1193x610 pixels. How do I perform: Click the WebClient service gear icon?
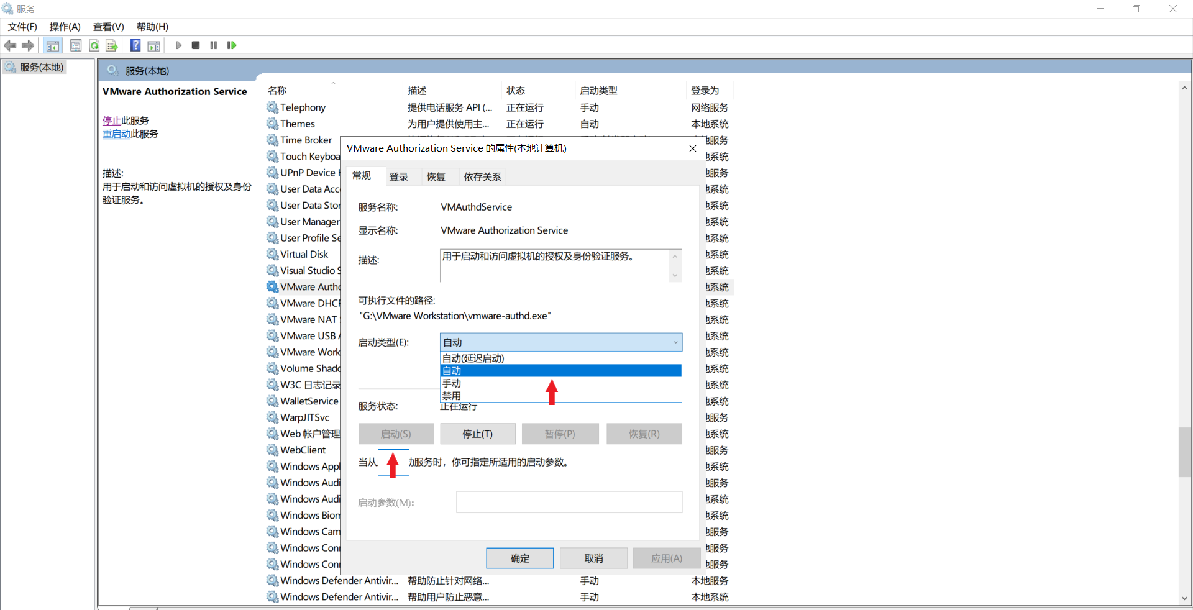coord(272,450)
